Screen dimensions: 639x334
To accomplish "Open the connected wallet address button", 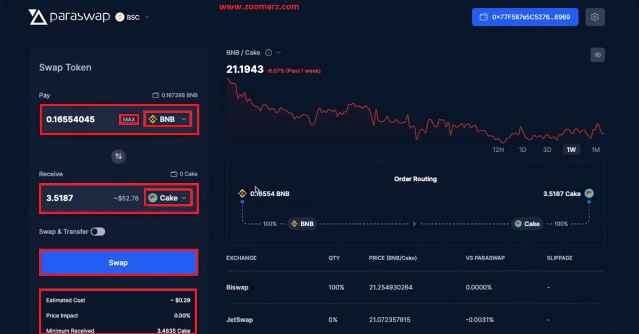I will click(x=525, y=17).
